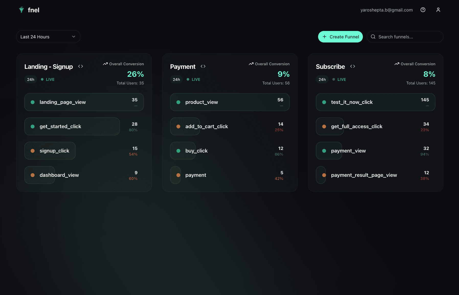The height and width of the screenshot is (295, 459).
Task: Select the product_view funnel step
Action: point(230,102)
